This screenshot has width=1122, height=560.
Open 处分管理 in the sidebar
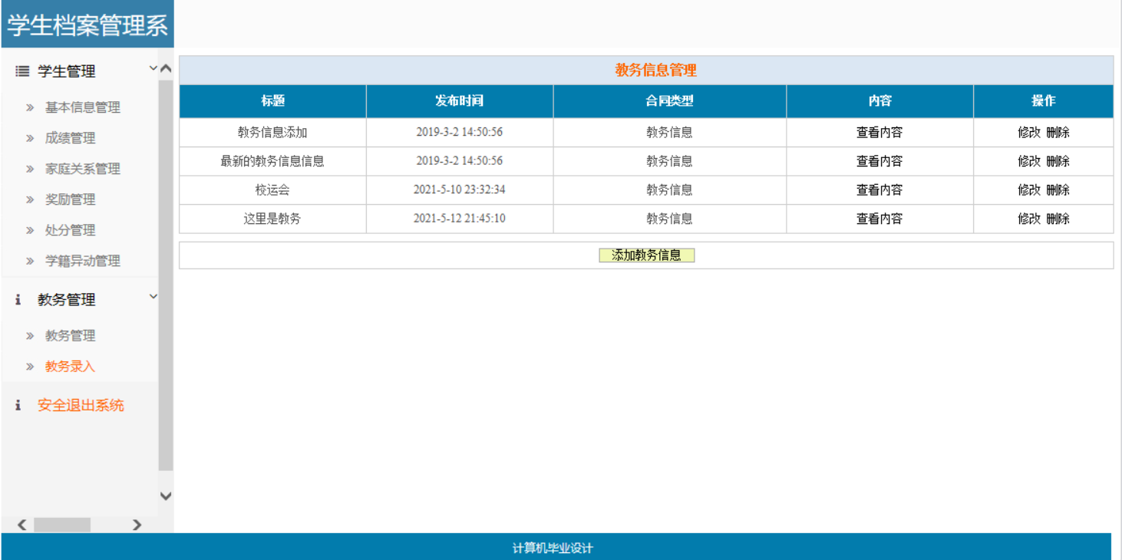pos(71,230)
